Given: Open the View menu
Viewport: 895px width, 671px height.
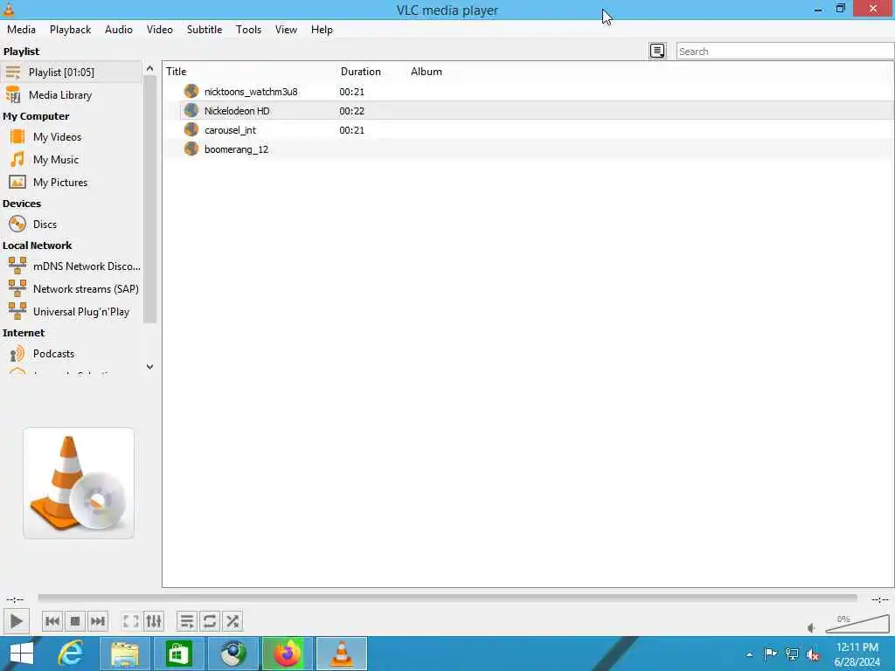Looking at the screenshot, I should tap(286, 30).
